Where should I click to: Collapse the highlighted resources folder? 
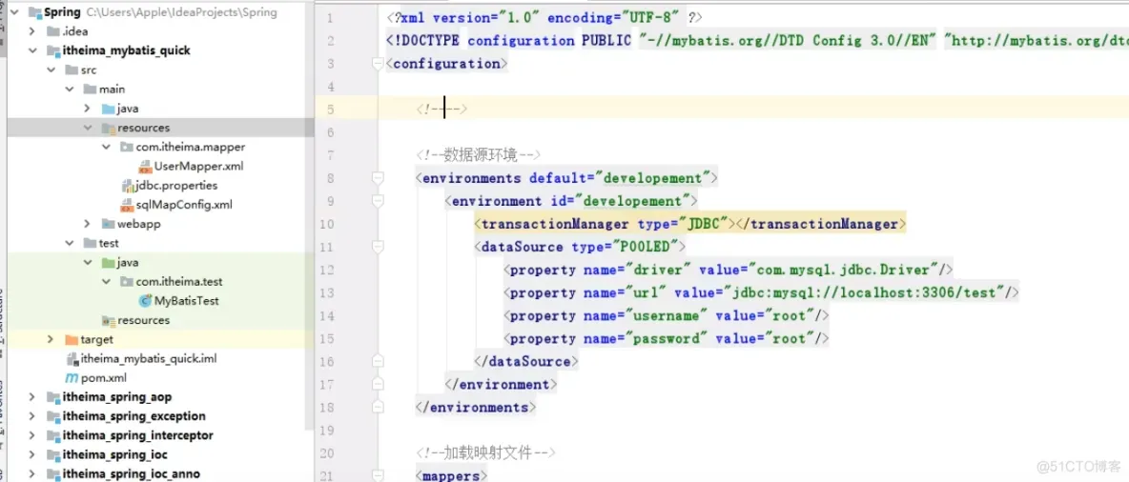87,128
